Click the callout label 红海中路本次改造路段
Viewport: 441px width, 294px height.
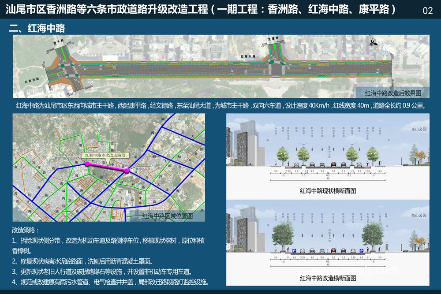(106, 156)
